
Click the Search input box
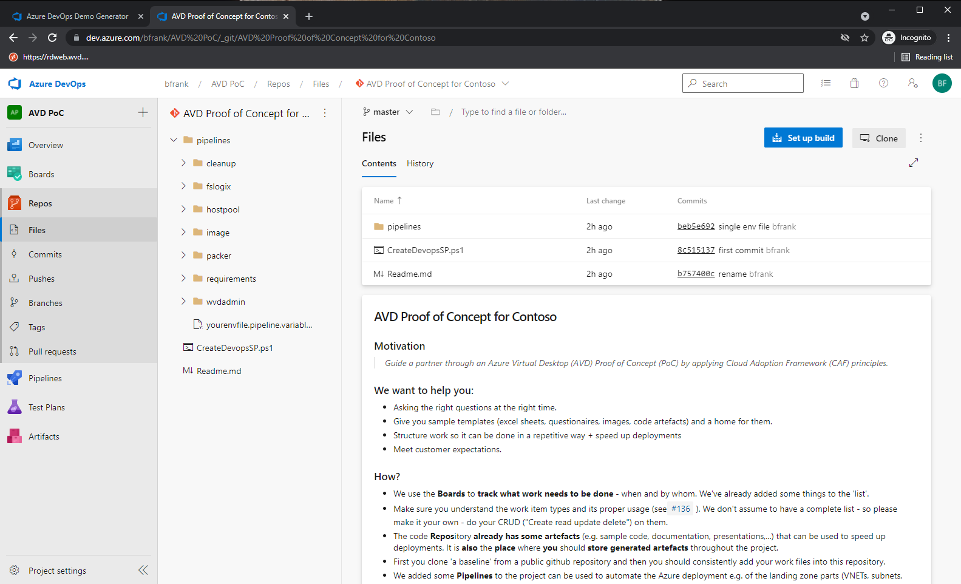743,83
